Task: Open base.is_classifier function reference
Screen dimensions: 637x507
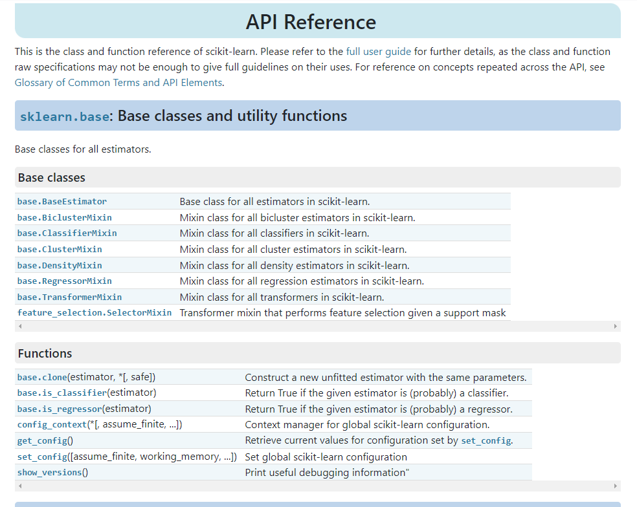Action: [x=61, y=393]
